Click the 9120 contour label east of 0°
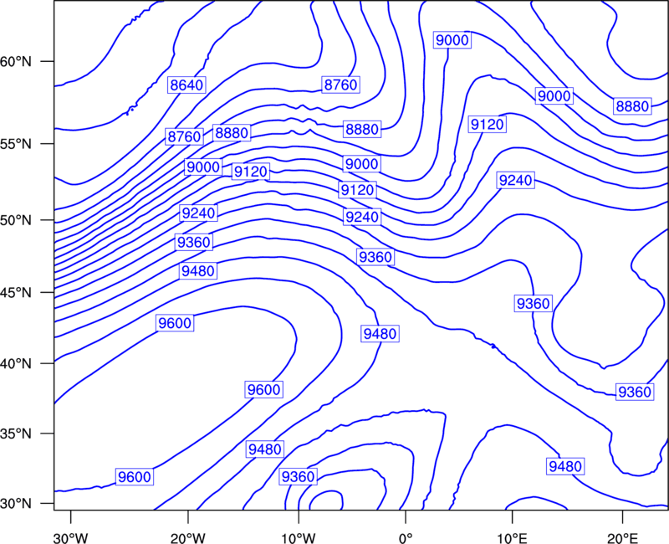Viewport: 669px width, 544px height. click(488, 124)
